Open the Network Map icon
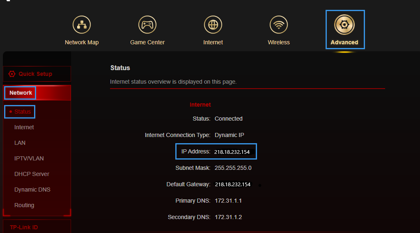 (x=82, y=25)
